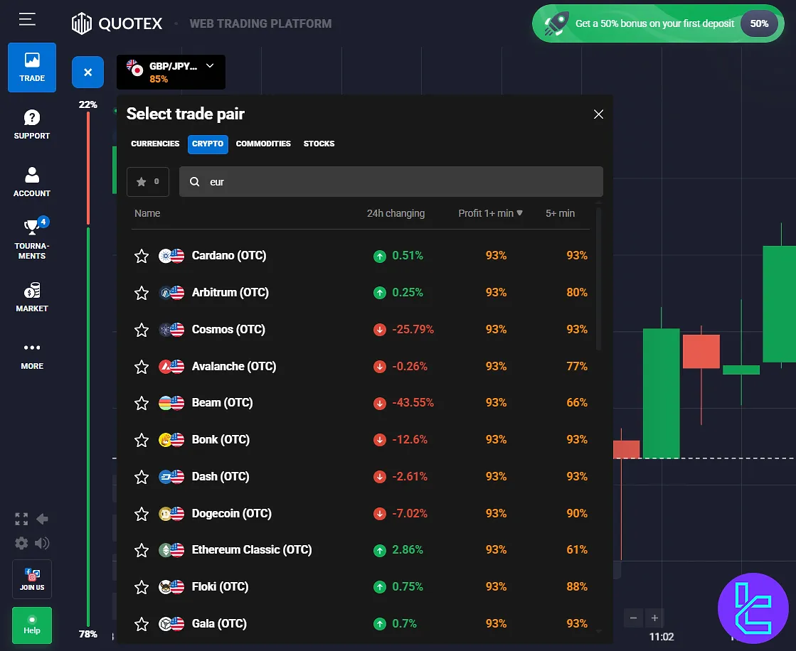Open the Profit 1+ min sort dropdown
Screen dimensions: 796x651
tap(489, 213)
